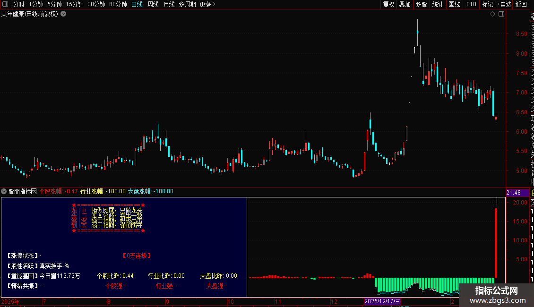Click the 20.00 indicator axis label

point(520,203)
